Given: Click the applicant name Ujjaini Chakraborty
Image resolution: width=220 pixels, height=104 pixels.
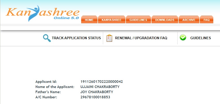Looking at the screenshot, I should 100,87.
